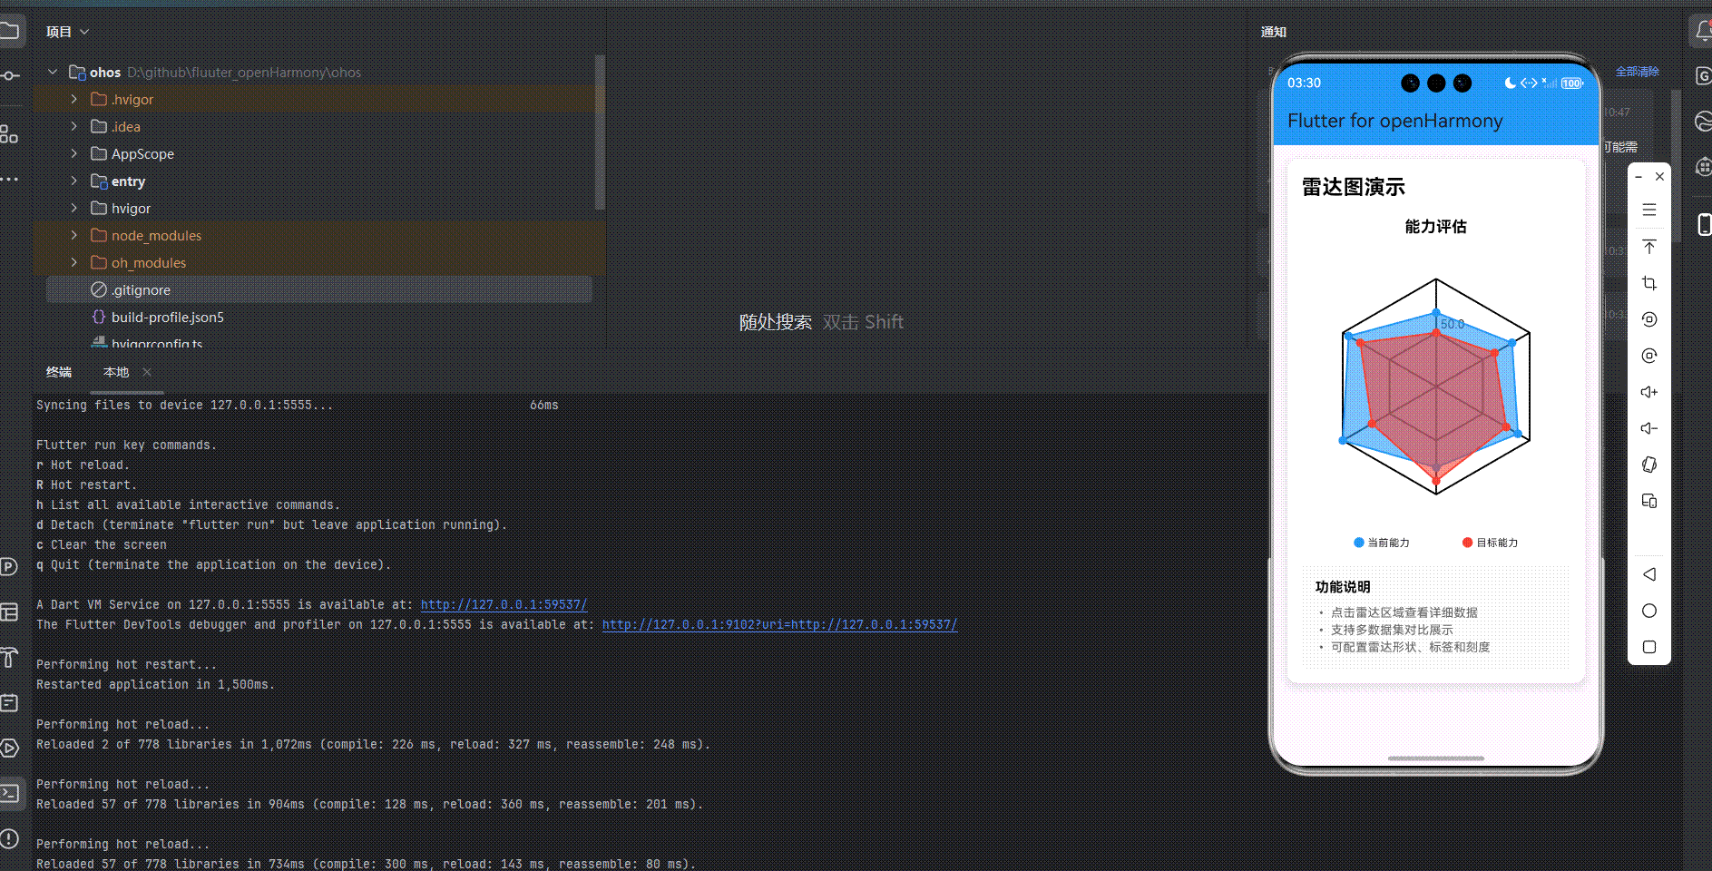Click the emulator battery 100 indicator
The image size is (1712, 871).
pos(1572,83)
